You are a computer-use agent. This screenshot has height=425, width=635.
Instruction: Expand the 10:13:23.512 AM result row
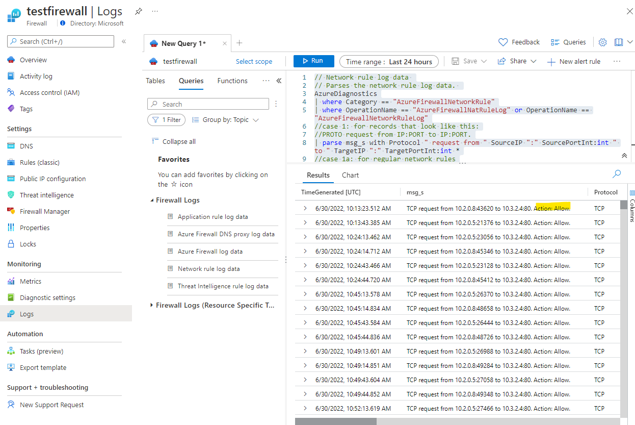coord(305,208)
